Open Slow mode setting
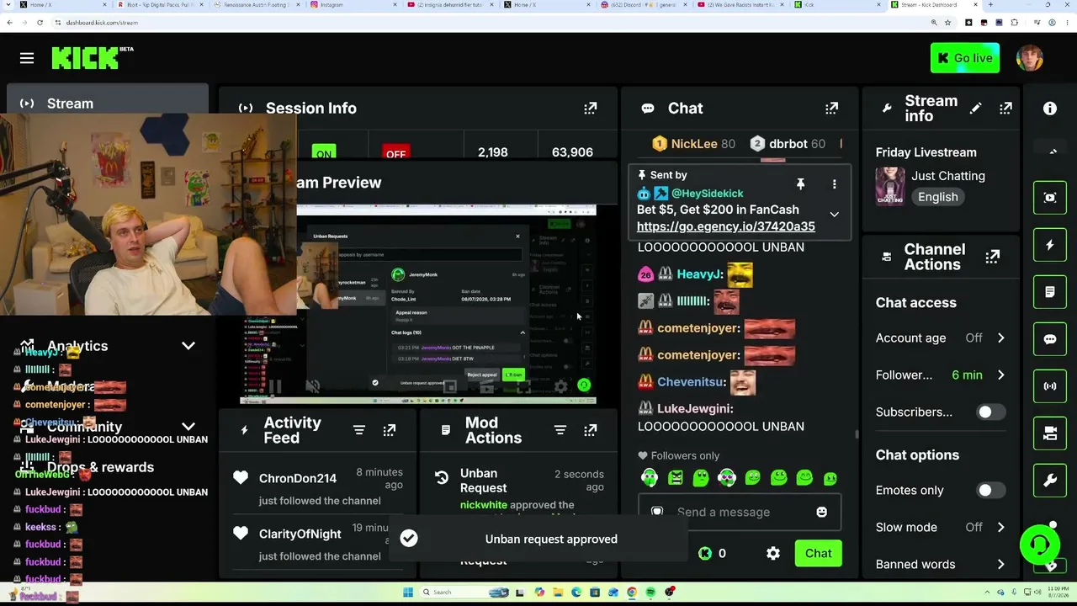Viewport: 1077px width, 606px height. point(941,527)
